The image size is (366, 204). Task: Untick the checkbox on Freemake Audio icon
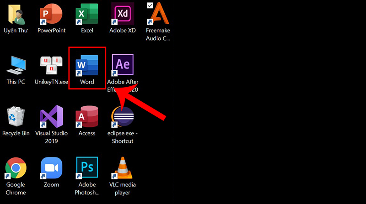[150, 5]
